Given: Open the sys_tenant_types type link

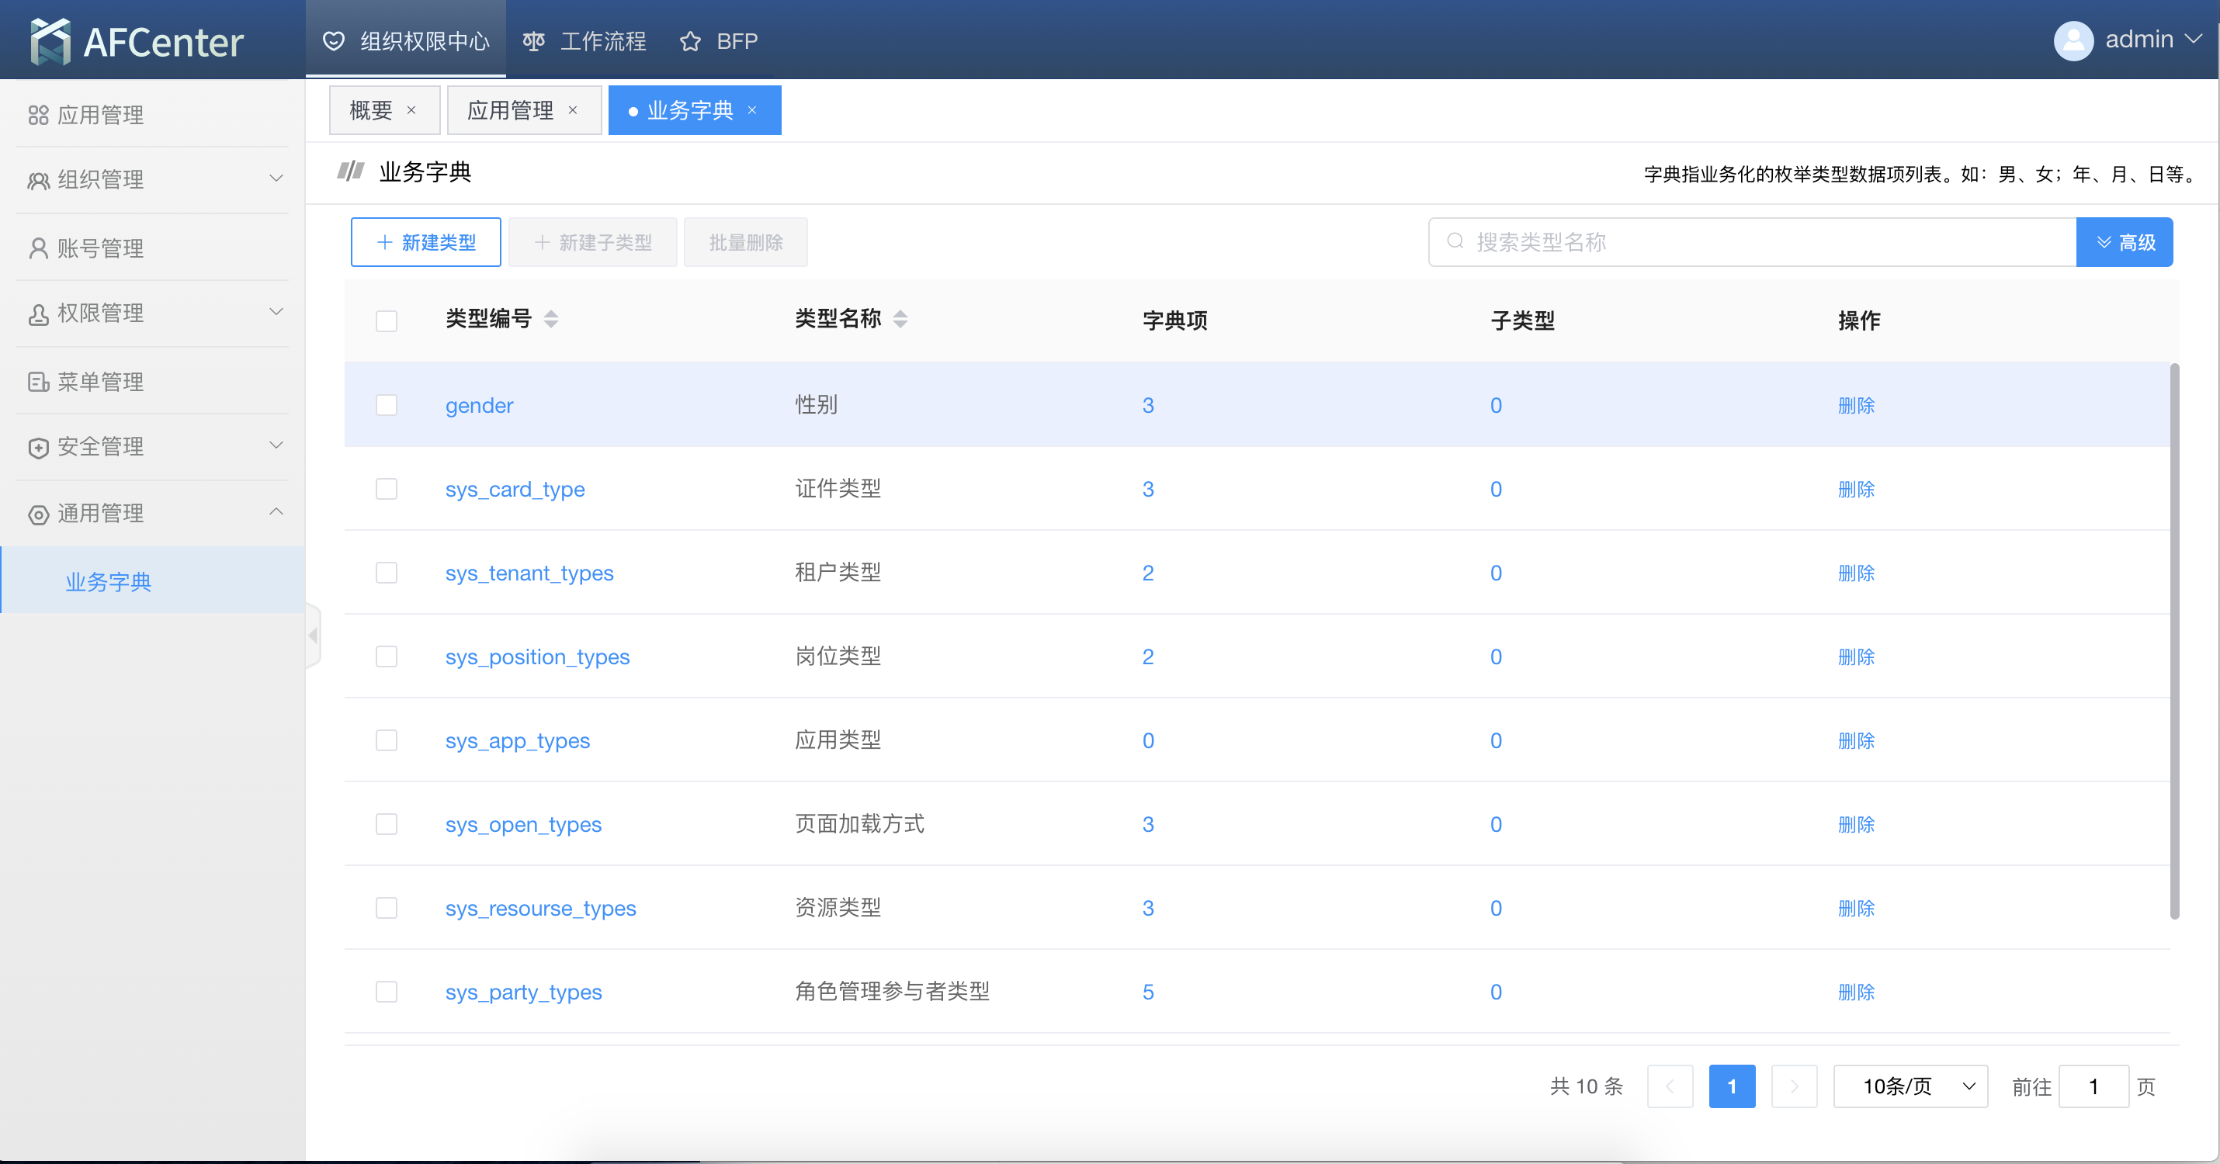Looking at the screenshot, I should tap(529, 573).
